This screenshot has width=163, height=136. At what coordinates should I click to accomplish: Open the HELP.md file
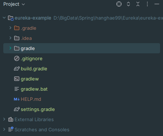31,99
